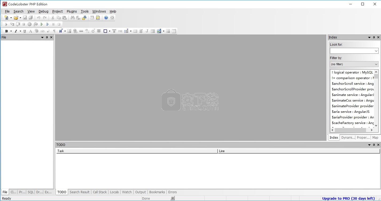Click the blue Help question mark icon
Screen dimensions: 381x201
pos(106,18)
